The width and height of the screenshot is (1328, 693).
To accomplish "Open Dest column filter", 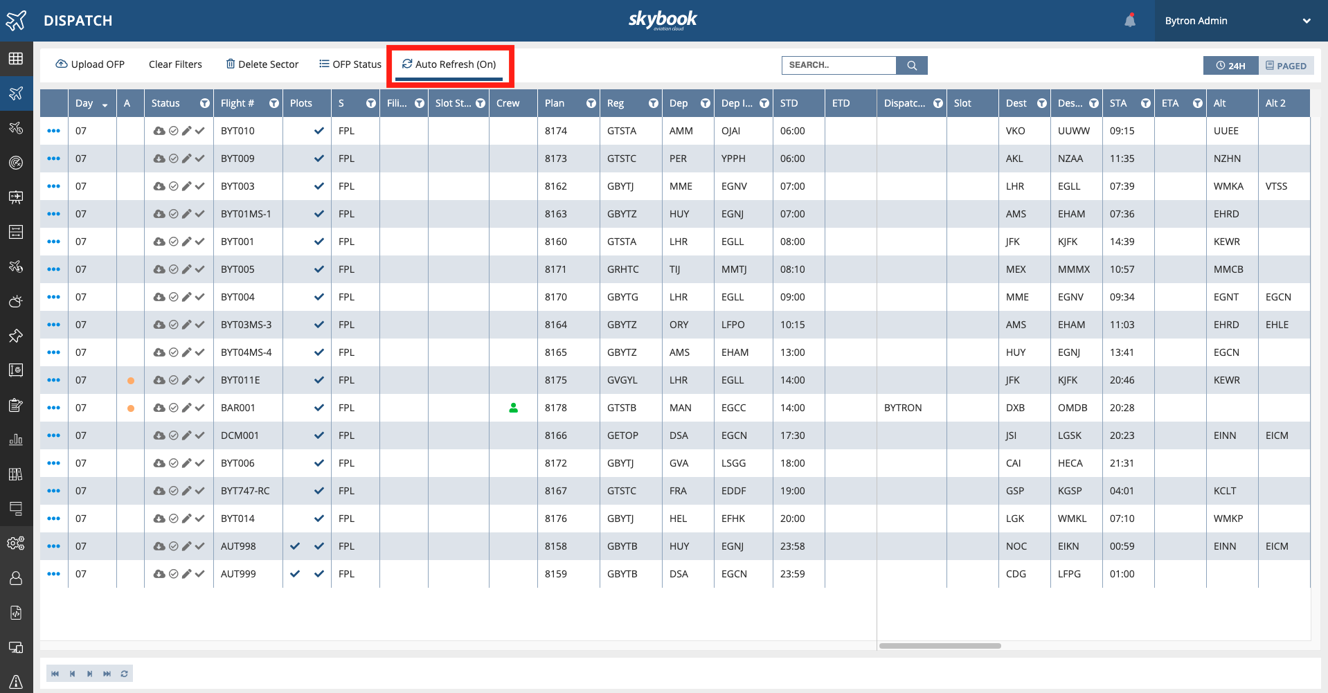I will pos(1042,103).
